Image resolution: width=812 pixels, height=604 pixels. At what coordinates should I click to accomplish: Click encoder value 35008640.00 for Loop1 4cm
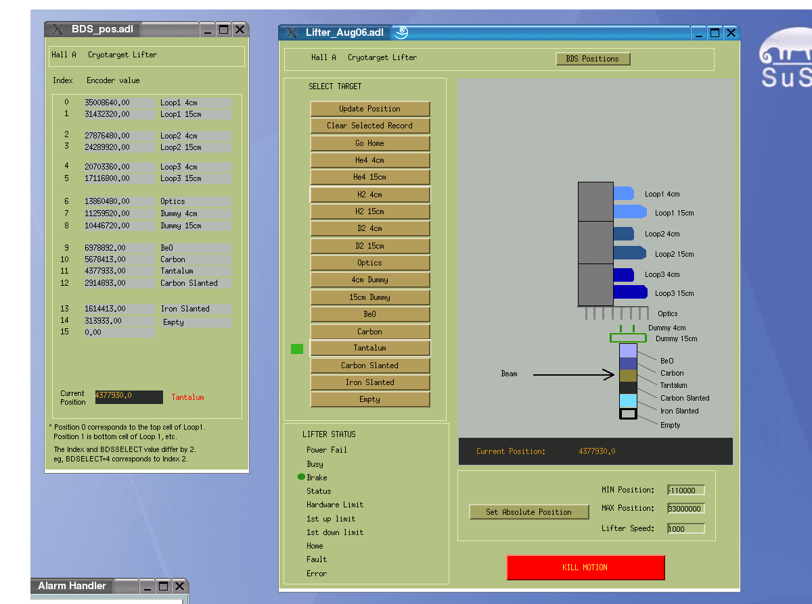coord(119,103)
